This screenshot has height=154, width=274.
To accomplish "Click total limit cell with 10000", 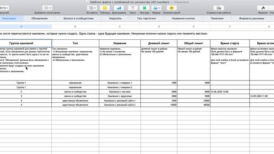I will coord(194,101).
